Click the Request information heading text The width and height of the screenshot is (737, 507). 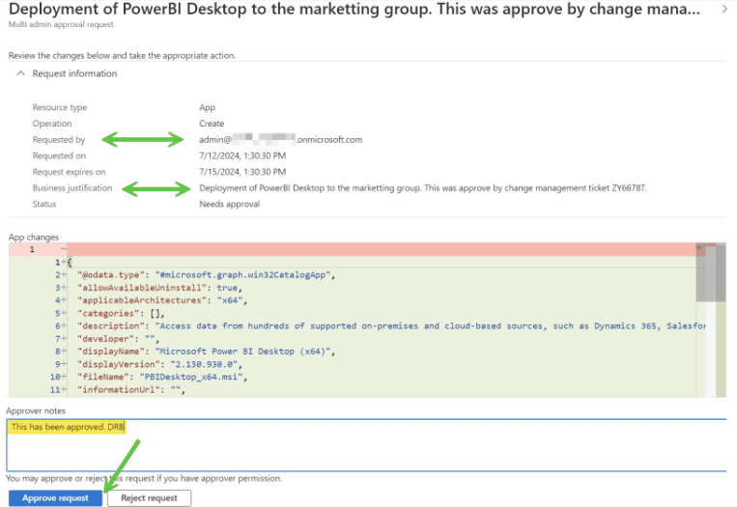(x=74, y=73)
